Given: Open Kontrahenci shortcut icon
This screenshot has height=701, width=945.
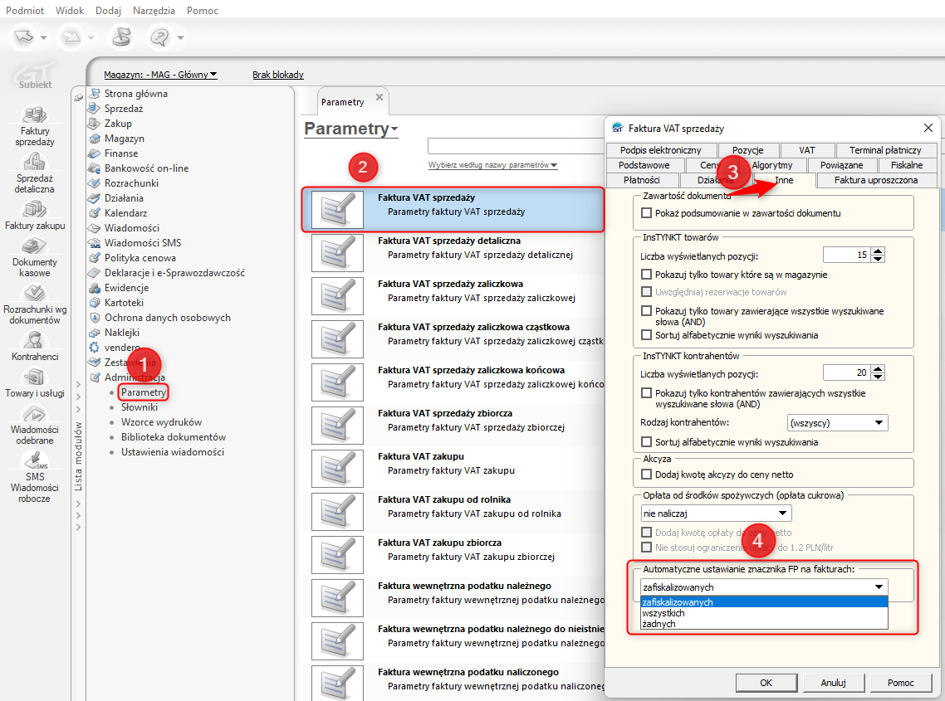Looking at the screenshot, I should [35, 340].
